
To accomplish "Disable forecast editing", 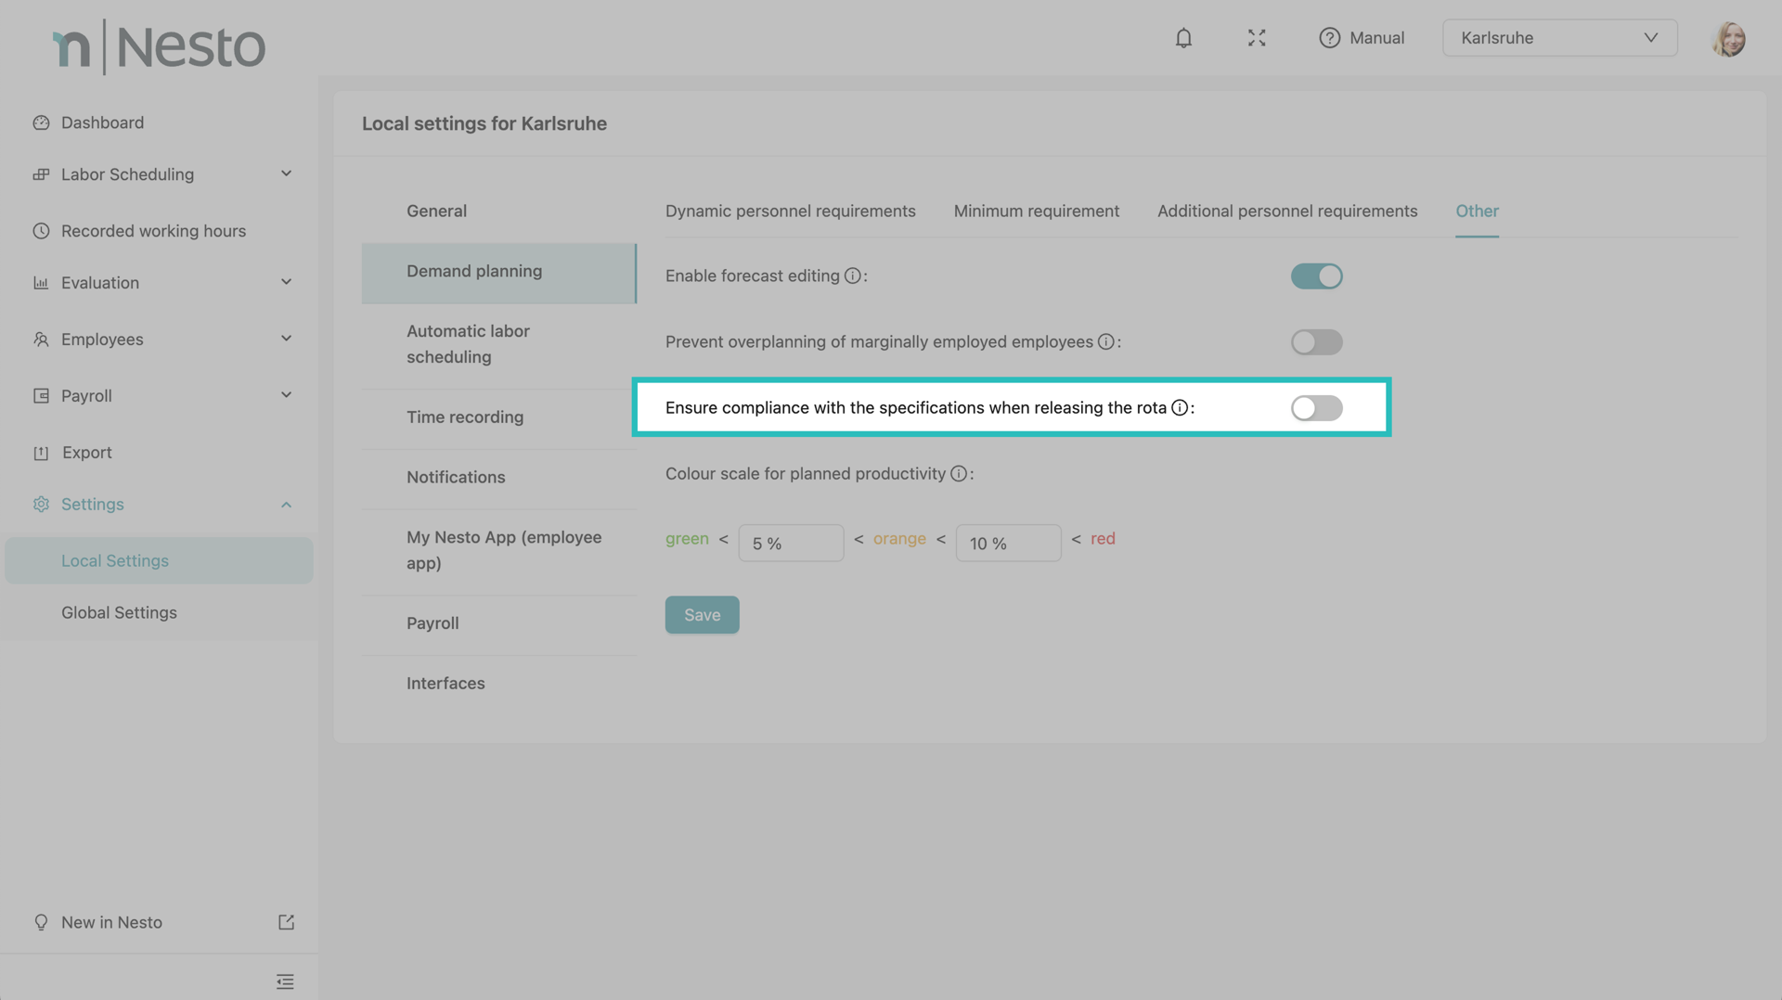I will click(1316, 276).
